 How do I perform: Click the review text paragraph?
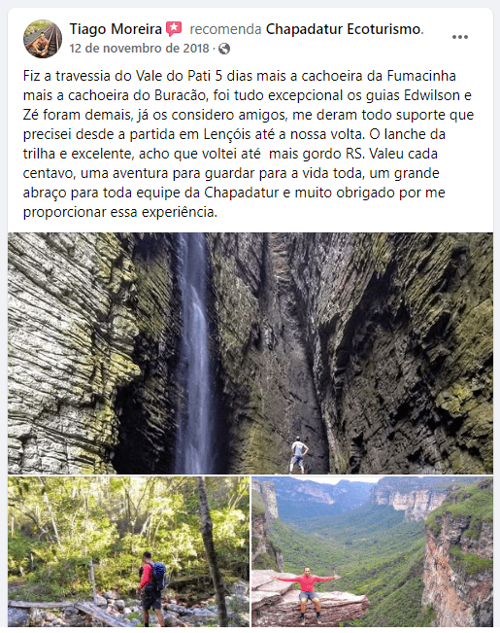[x=249, y=144]
